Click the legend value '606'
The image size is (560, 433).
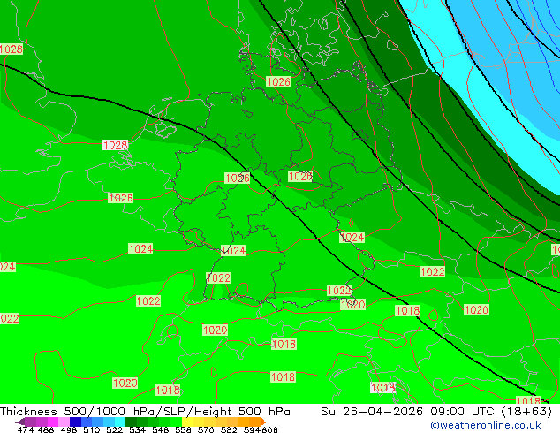coord(269,429)
